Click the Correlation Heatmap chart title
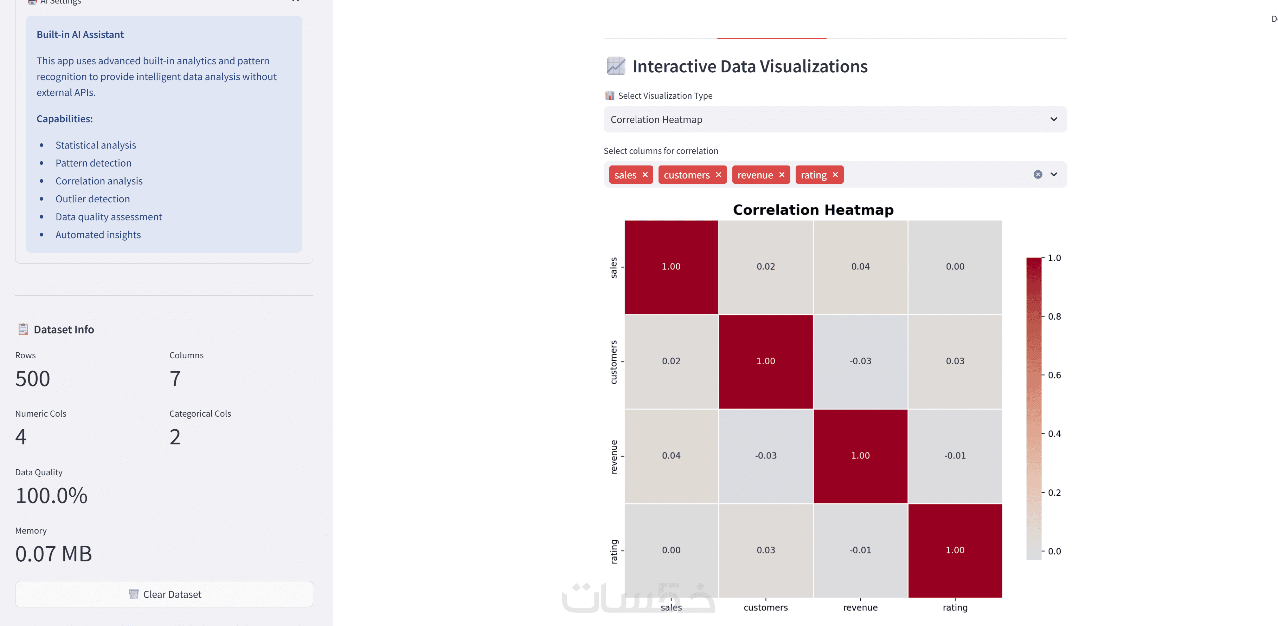This screenshot has height=626, width=1278. point(813,210)
